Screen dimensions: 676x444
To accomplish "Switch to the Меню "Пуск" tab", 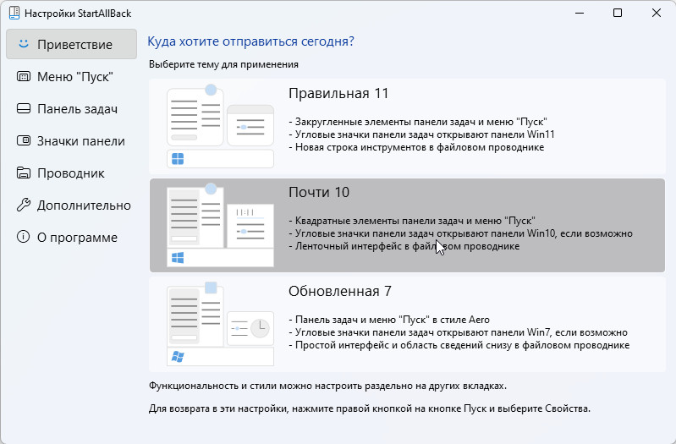I will (x=72, y=76).
